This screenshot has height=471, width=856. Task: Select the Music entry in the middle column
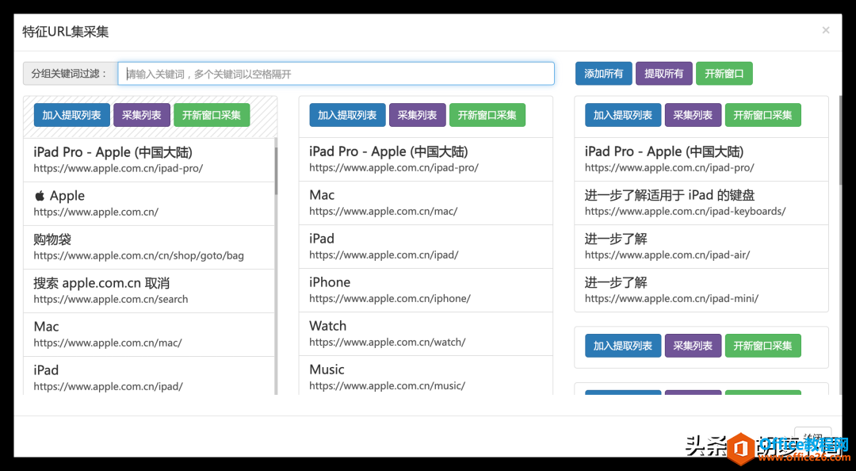(x=426, y=375)
